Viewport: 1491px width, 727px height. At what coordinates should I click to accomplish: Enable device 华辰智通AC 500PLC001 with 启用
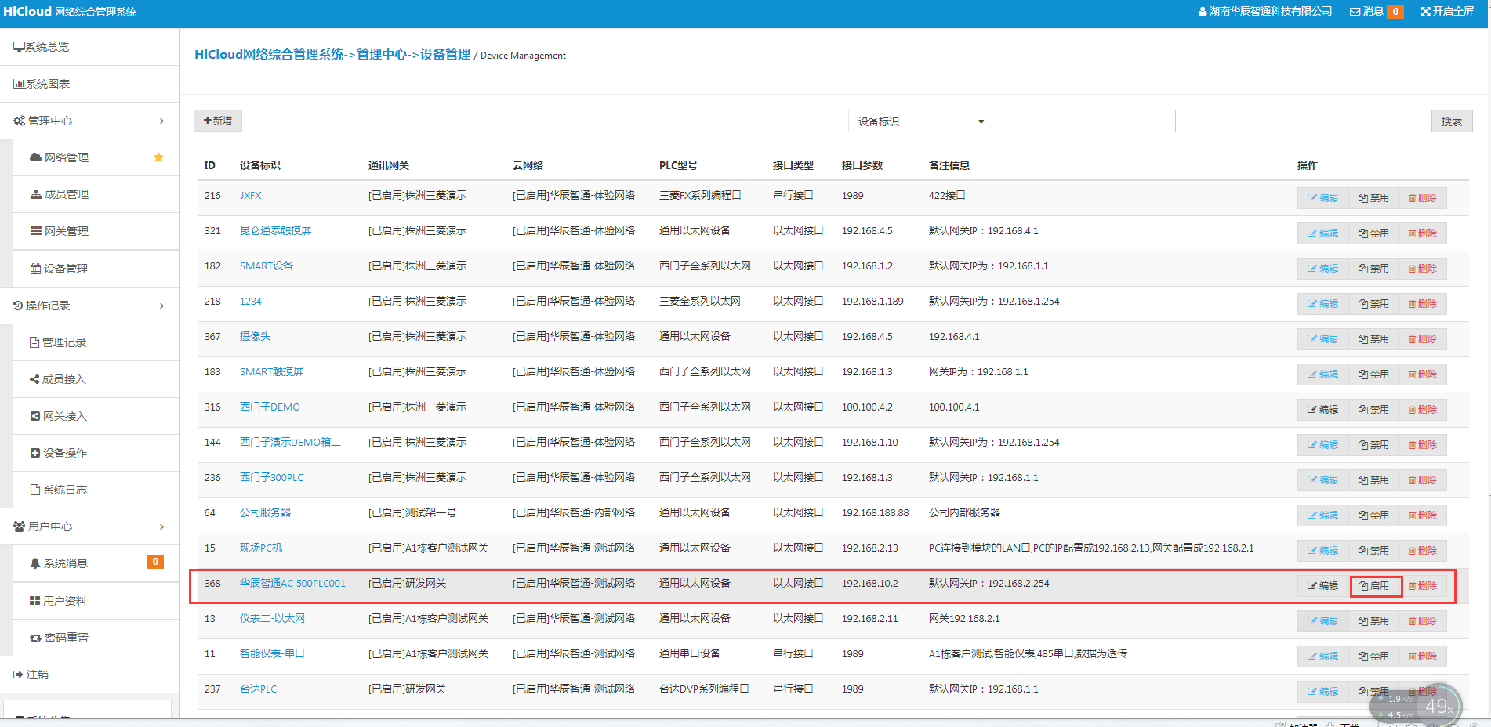pyautogui.click(x=1374, y=586)
